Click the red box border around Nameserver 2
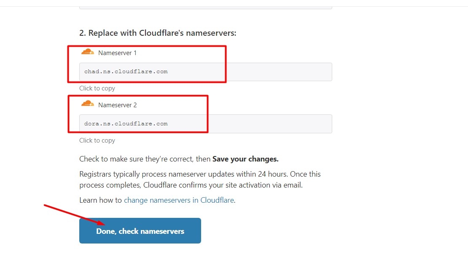Viewport: 468px width, 270px height. point(208,114)
